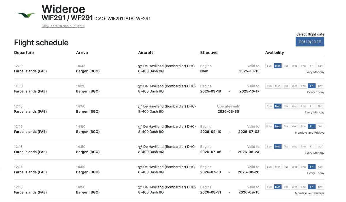Click the airplane icon in the 2026-08-31 row
The width and height of the screenshot is (346, 202).
pyautogui.click(x=140, y=188)
